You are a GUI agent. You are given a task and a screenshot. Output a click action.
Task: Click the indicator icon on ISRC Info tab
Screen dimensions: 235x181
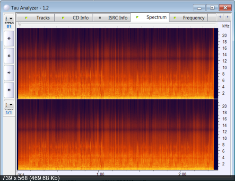point(100,18)
